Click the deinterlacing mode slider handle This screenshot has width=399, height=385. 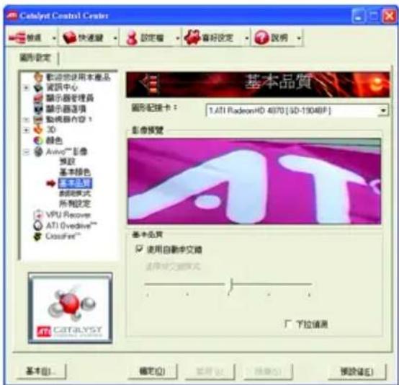pyautogui.click(x=230, y=285)
